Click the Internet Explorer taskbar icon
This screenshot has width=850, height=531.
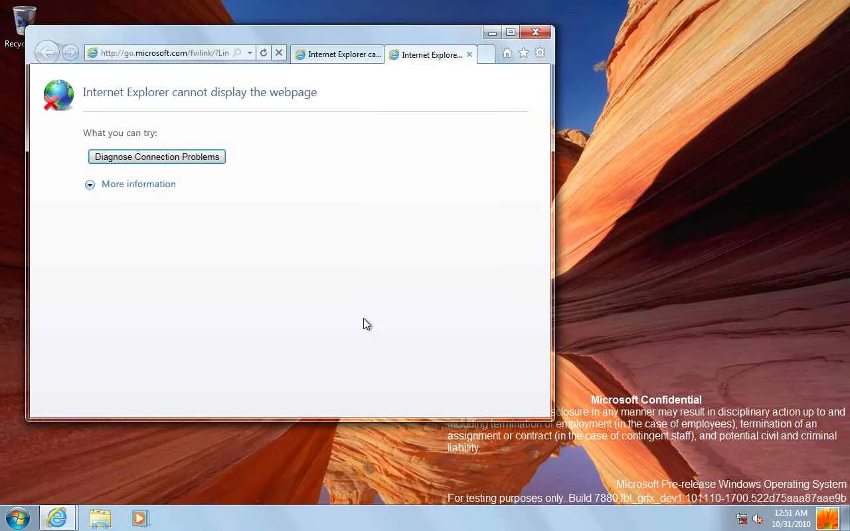[x=57, y=518]
